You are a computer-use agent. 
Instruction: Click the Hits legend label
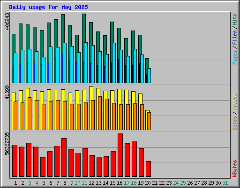click(x=235, y=19)
